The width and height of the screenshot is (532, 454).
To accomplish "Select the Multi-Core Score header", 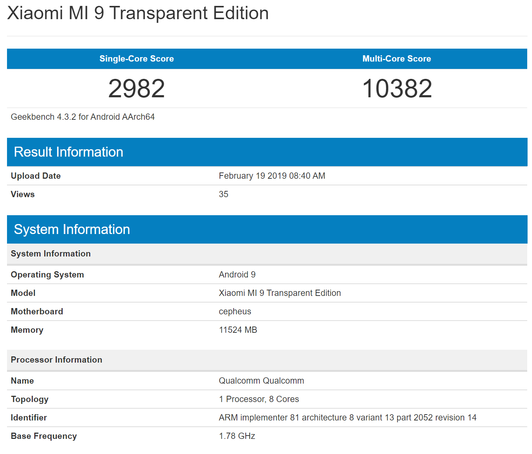I will (x=396, y=59).
